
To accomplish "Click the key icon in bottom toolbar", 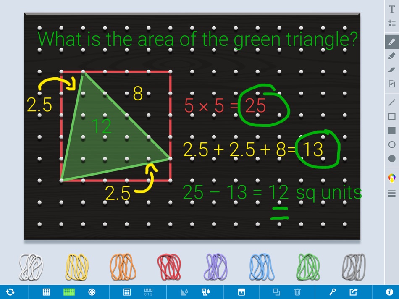I will coord(333,292).
